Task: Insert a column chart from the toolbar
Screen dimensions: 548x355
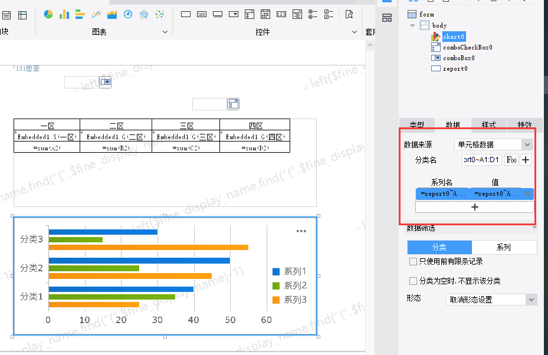Action: pyautogui.click(x=64, y=14)
